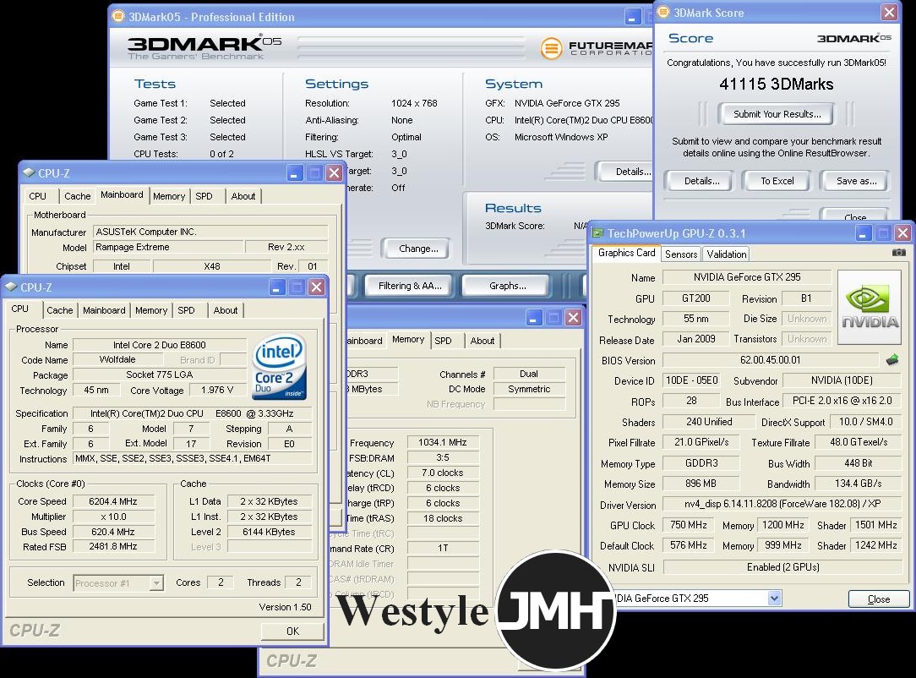Screen dimensions: 916x678
Task: Click the 3DMark05 Professional title bar icon
Action: tap(118, 16)
